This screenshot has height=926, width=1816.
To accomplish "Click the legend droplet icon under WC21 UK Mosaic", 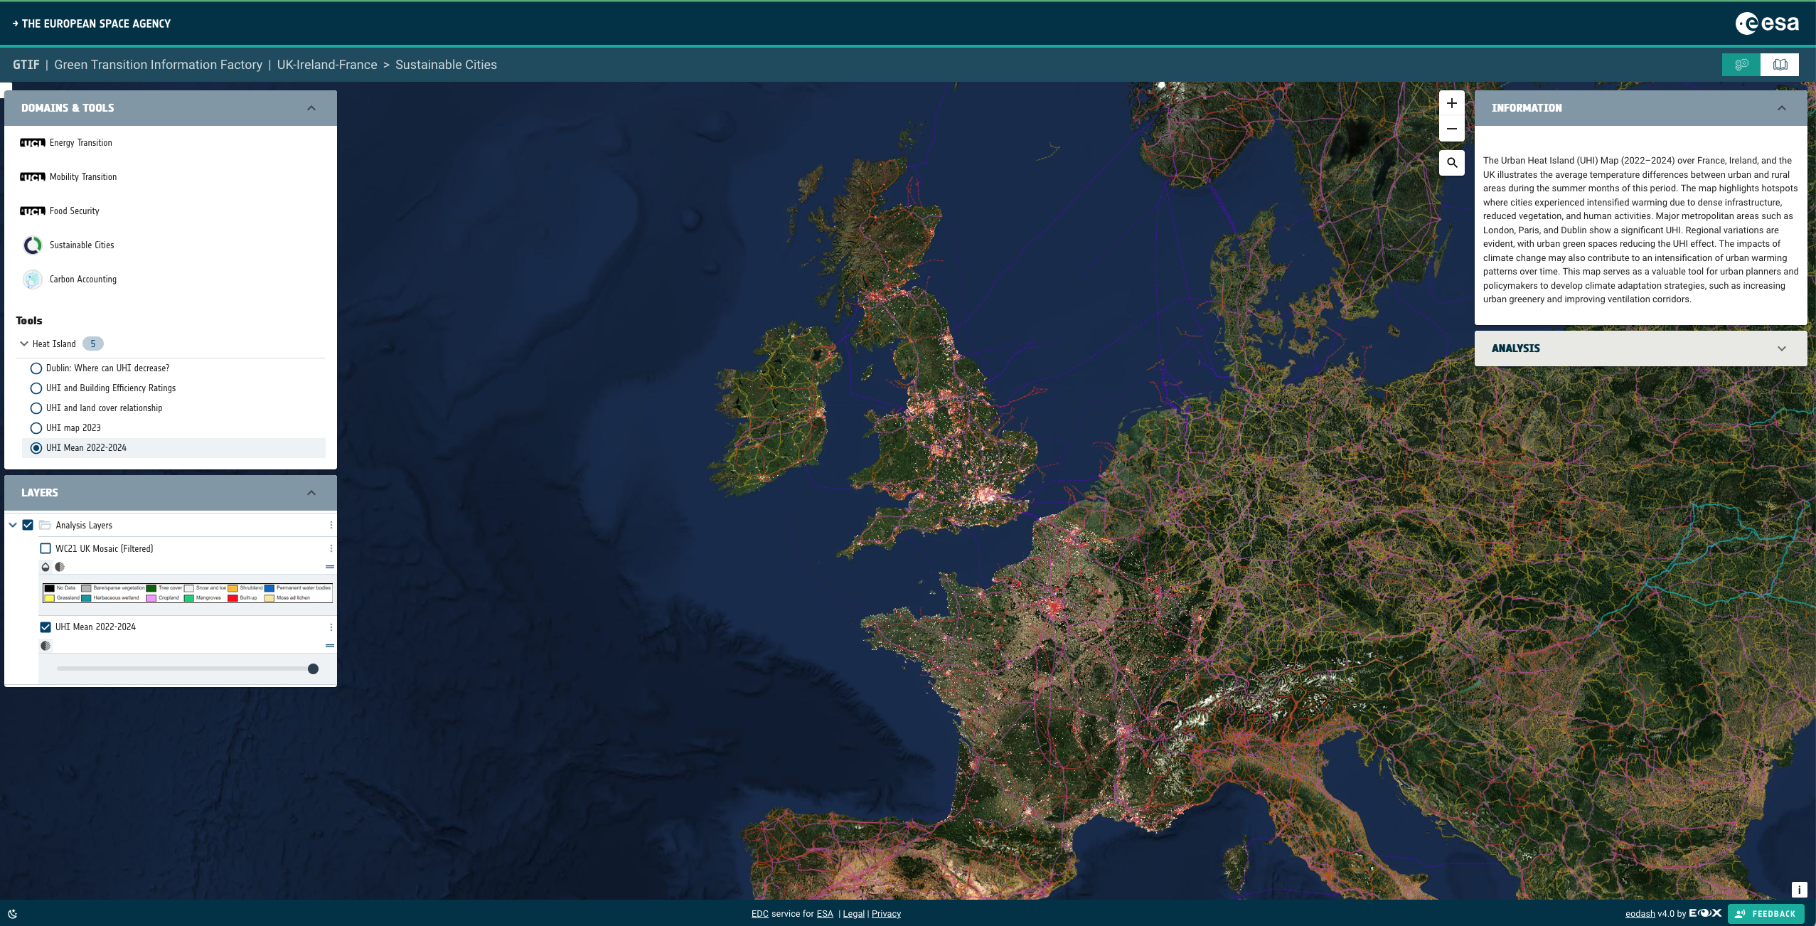I will pos(46,567).
